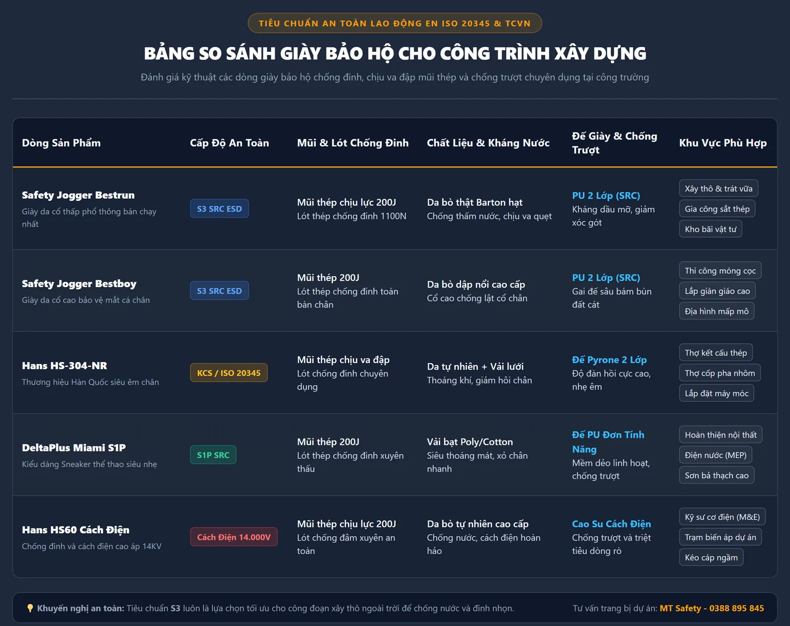Screen dimensions: 790x626
Task: Select the Safety Jogger Bestboy product name
Action: coord(79,284)
